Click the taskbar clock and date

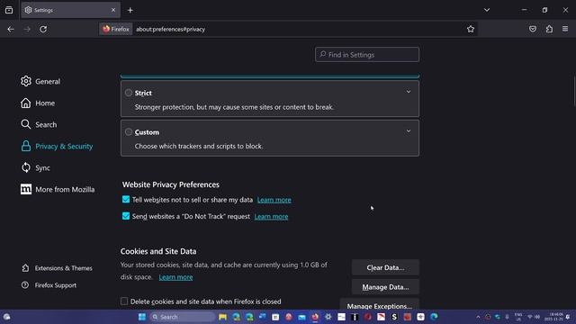point(554,317)
